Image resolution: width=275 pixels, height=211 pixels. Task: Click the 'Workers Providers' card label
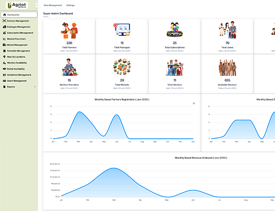click(69, 85)
